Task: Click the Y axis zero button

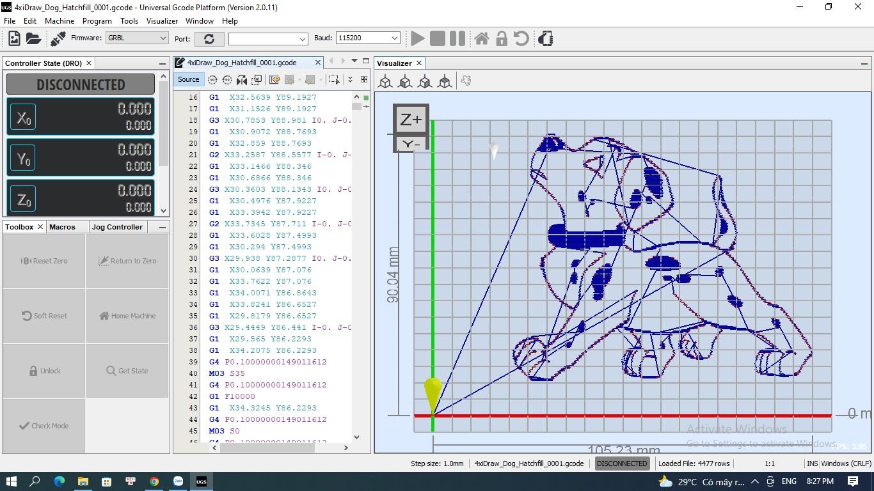Action: (x=23, y=159)
